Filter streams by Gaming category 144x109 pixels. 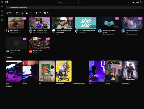pos(19,13)
